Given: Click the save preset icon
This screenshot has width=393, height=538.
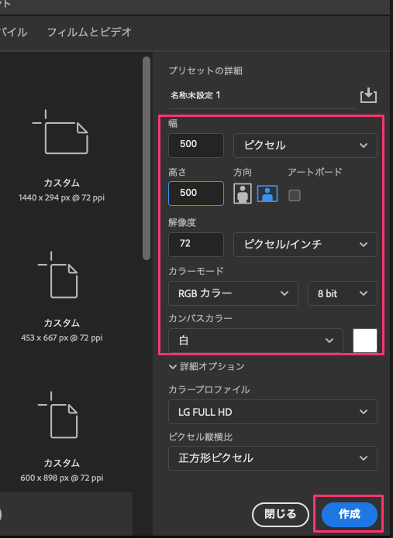Looking at the screenshot, I should tap(368, 95).
